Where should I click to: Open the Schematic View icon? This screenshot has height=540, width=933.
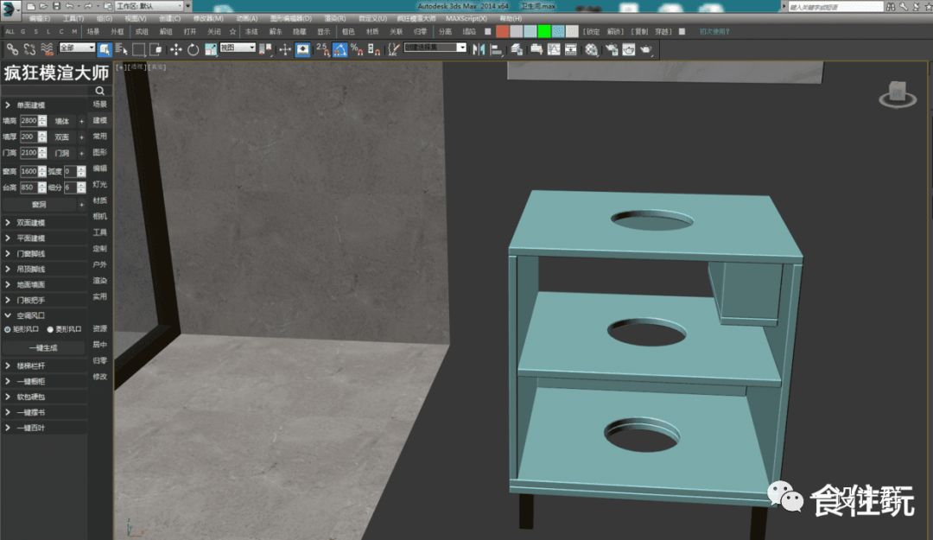571,49
